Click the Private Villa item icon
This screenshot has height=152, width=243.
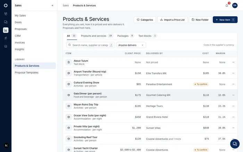[x=69, y=128]
